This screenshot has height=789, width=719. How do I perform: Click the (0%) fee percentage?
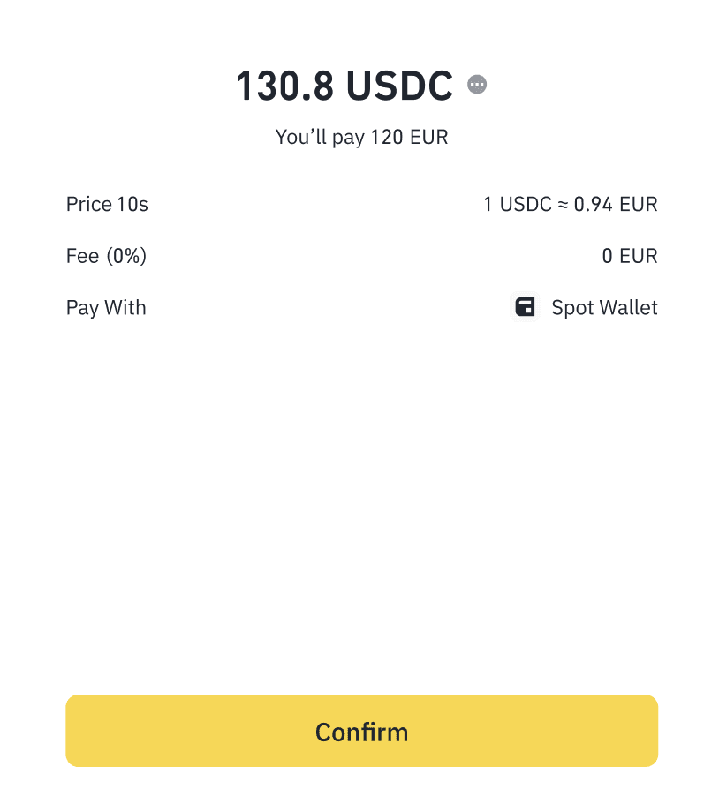(126, 256)
